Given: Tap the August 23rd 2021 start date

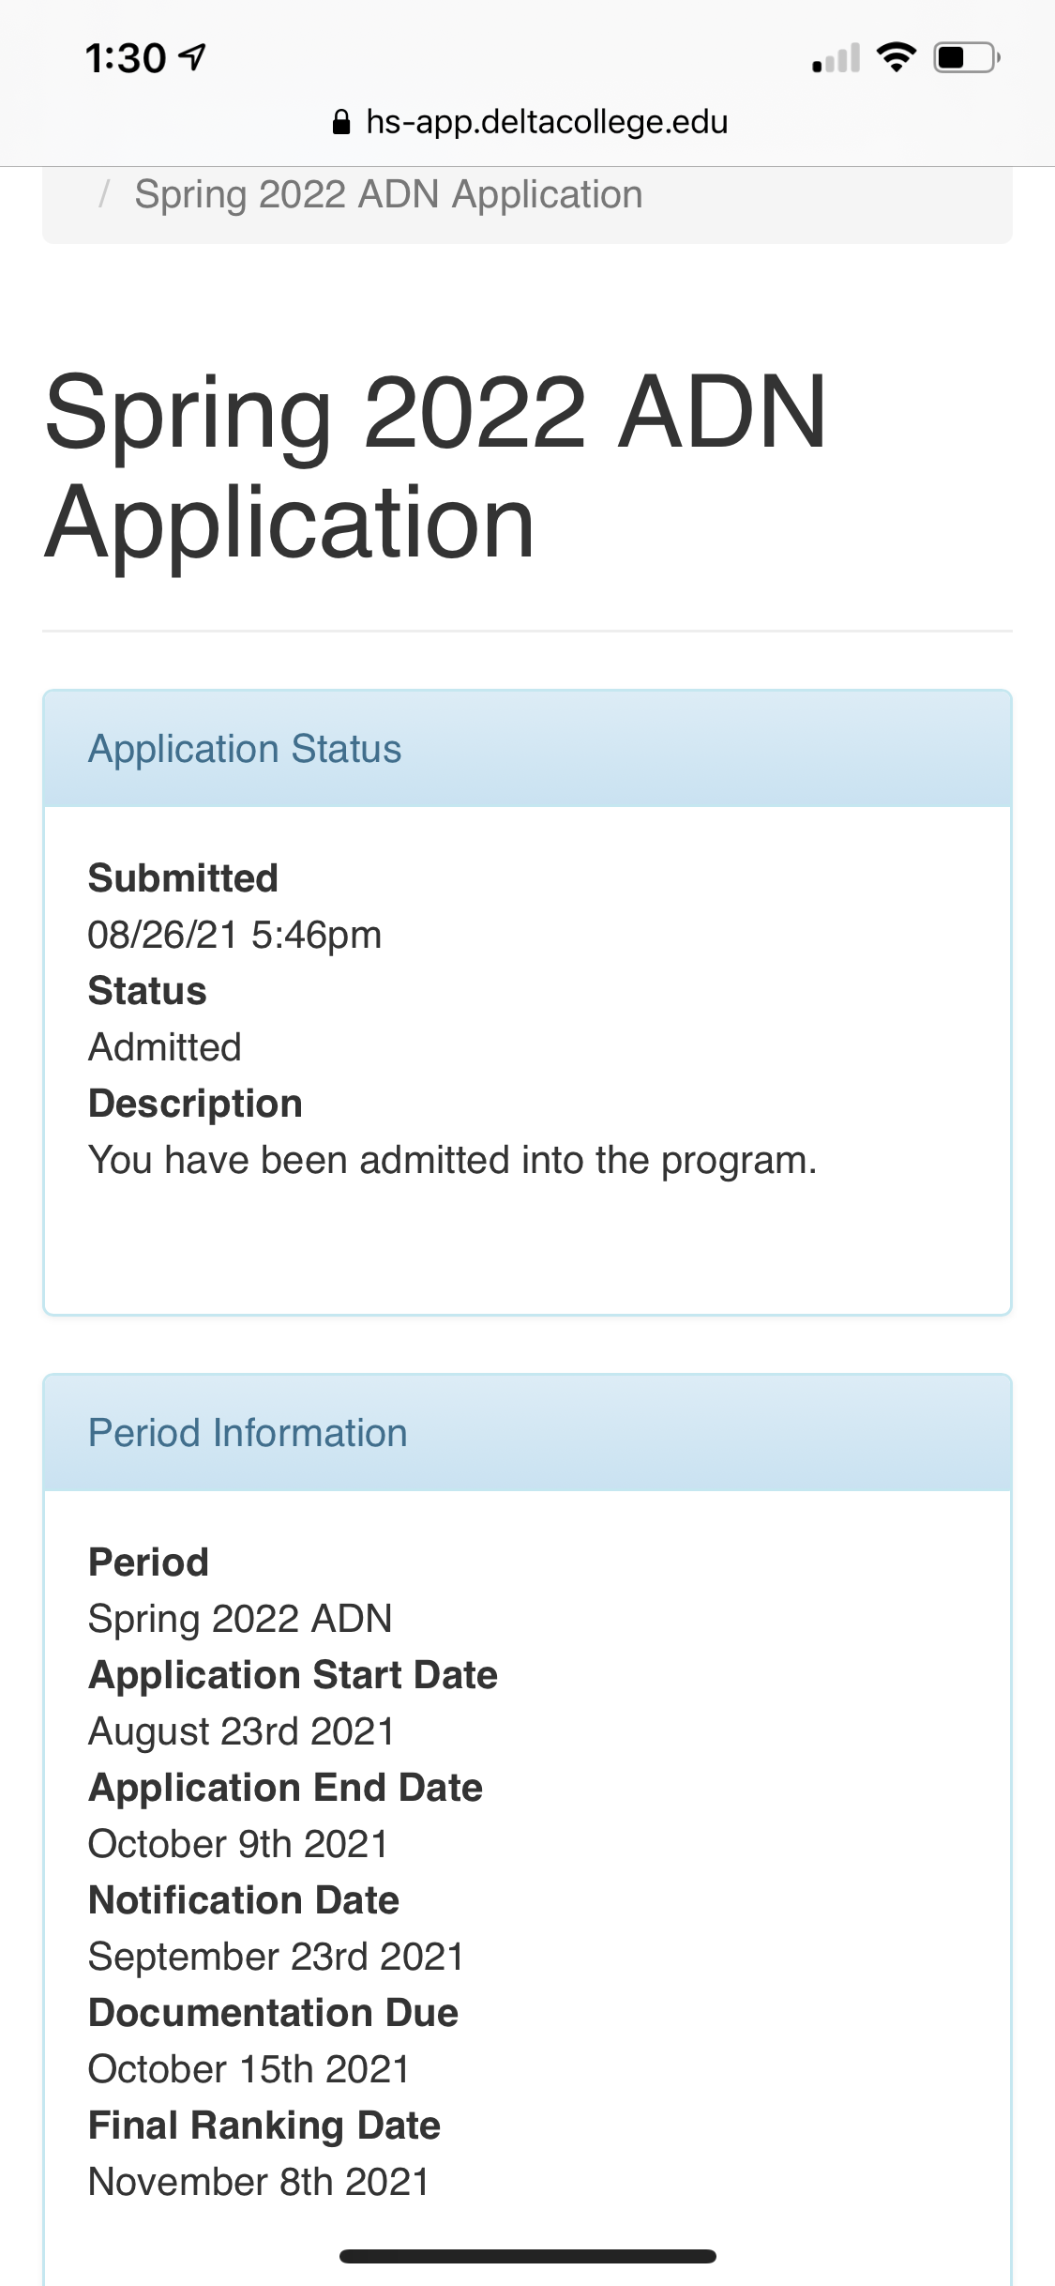Looking at the screenshot, I should pos(241,1731).
